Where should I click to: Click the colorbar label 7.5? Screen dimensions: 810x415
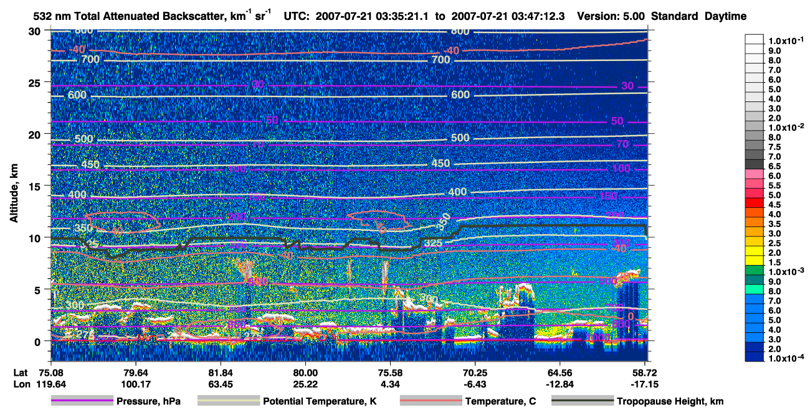775,147
